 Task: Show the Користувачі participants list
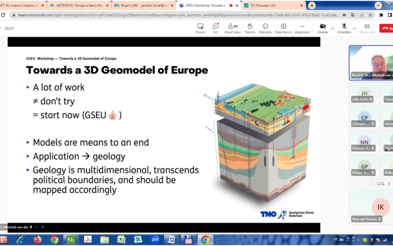[x=232, y=29]
